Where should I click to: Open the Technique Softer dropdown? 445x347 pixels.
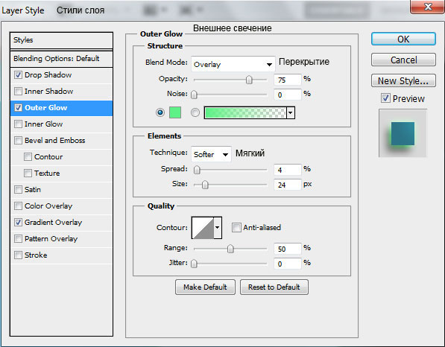(211, 154)
